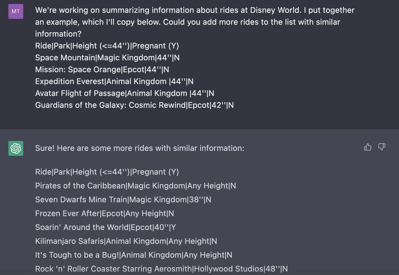Click the Seven Dwarfs Mine Train line
The width and height of the screenshot is (399, 275).
coord(123,200)
